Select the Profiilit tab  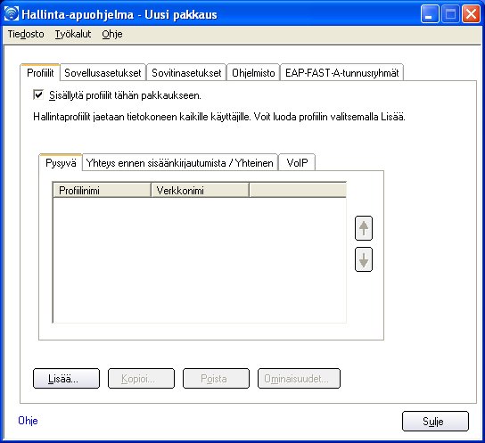point(40,73)
